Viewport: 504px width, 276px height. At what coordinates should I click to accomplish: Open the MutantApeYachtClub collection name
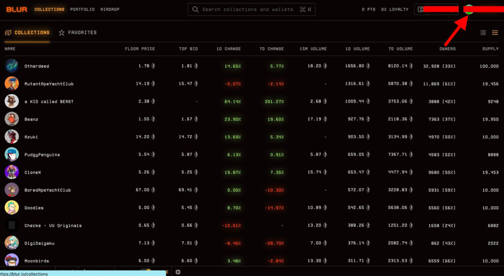coord(49,84)
